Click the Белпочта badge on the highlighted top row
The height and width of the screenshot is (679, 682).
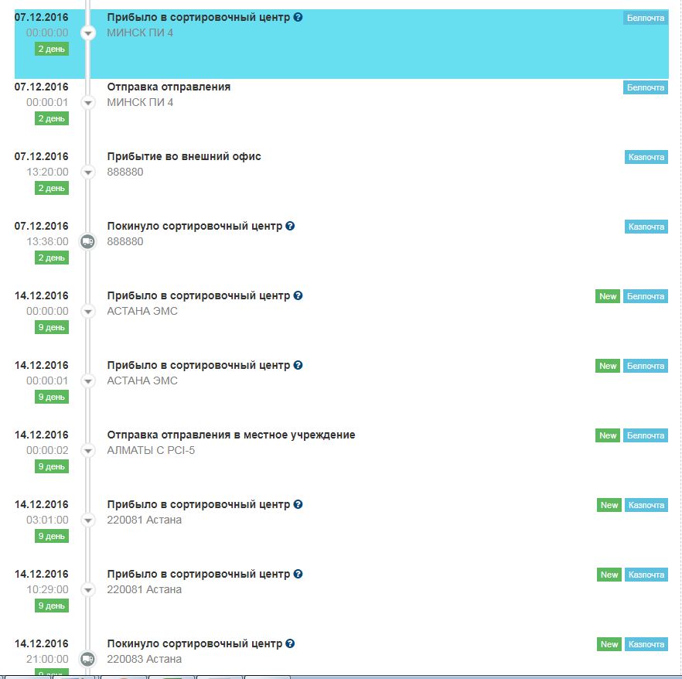pos(645,18)
